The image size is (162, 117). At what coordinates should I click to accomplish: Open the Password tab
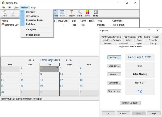[124, 43]
